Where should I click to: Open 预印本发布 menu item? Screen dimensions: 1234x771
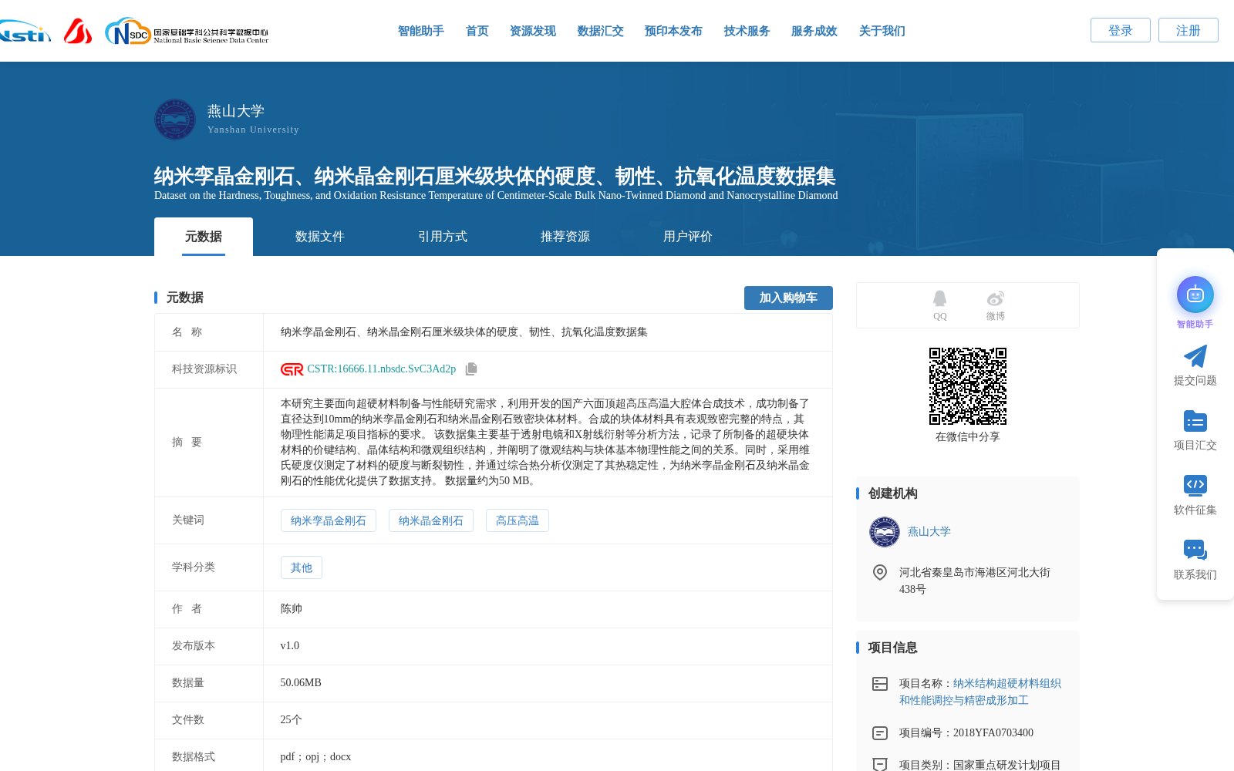click(x=673, y=31)
